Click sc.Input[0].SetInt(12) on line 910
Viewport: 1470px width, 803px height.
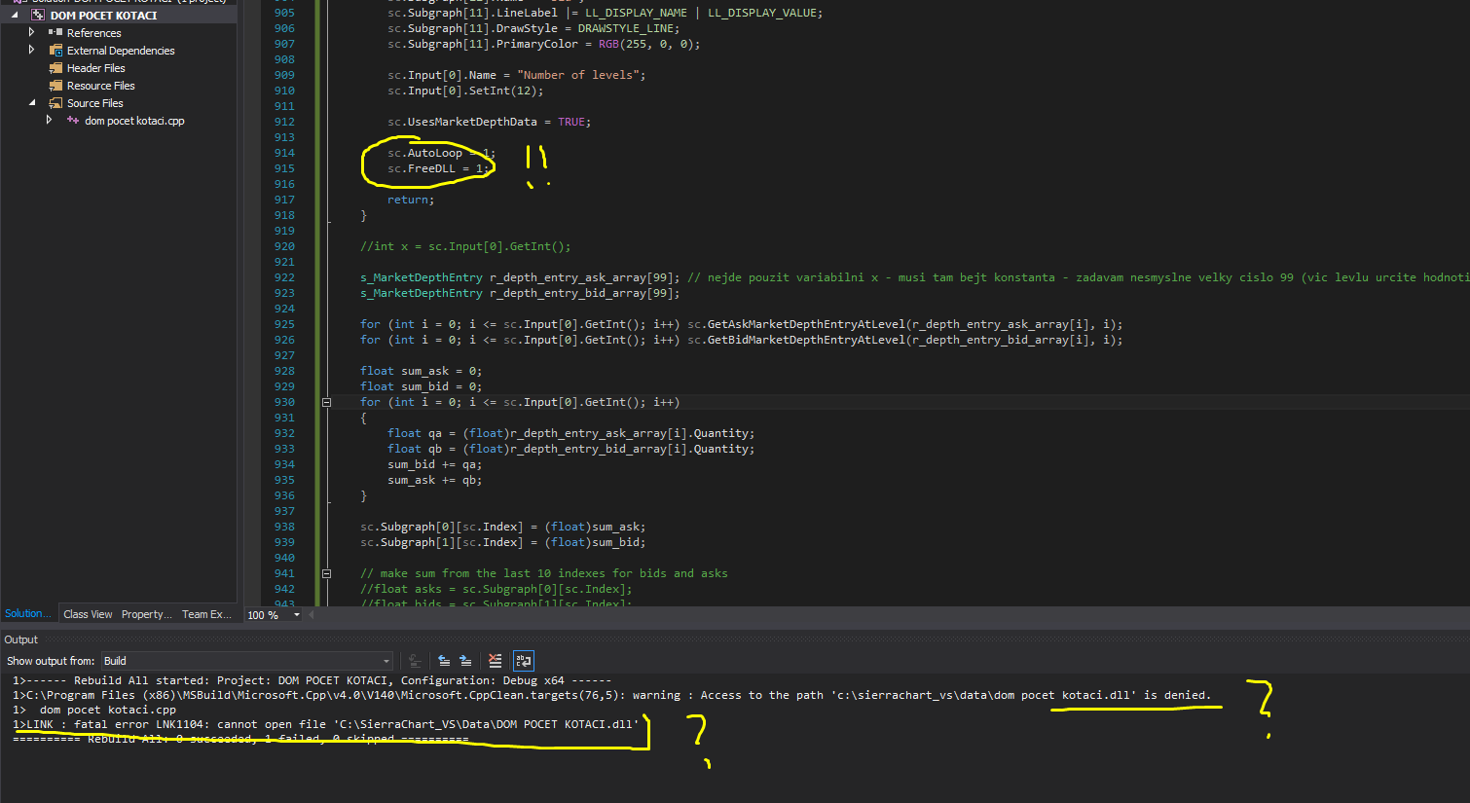tap(465, 91)
